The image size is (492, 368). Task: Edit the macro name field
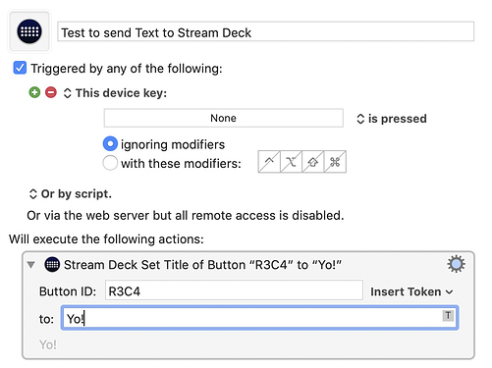click(265, 31)
